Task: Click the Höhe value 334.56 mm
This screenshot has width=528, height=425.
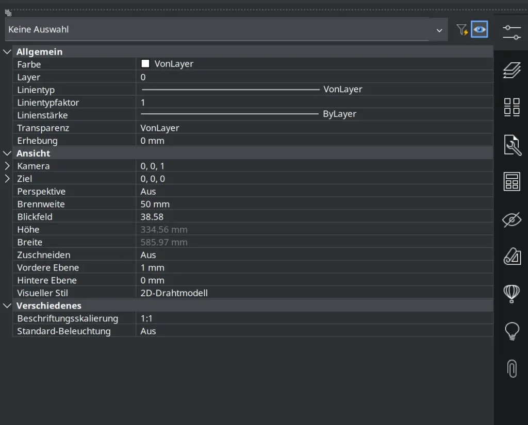Action: coord(315,229)
